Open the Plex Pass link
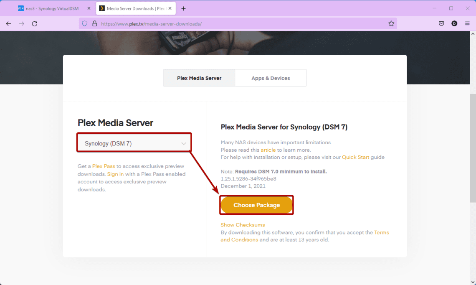476x285 pixels. [104, 166]
